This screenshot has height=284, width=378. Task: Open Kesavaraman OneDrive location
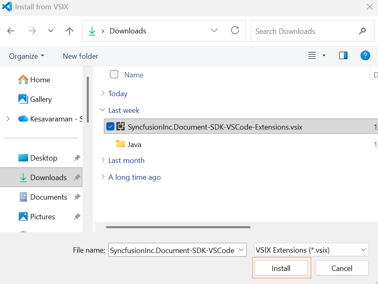tap(50, 119)
